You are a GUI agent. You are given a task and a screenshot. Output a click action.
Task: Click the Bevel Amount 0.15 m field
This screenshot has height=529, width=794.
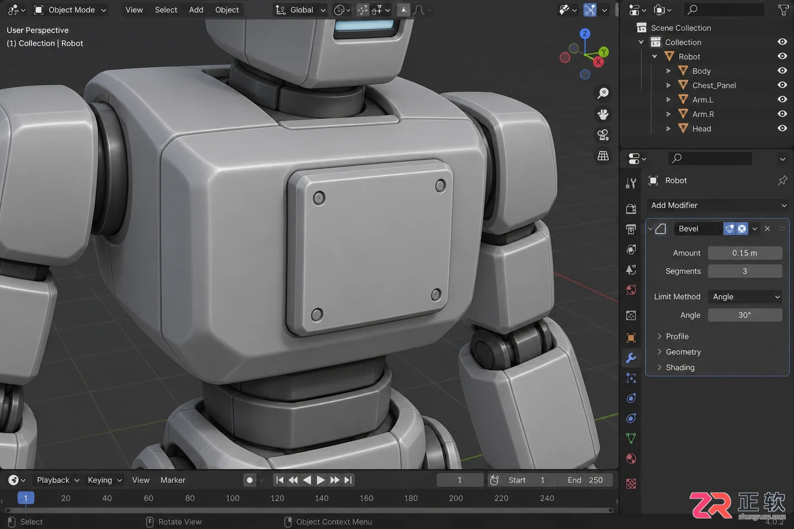pos(745,253)
